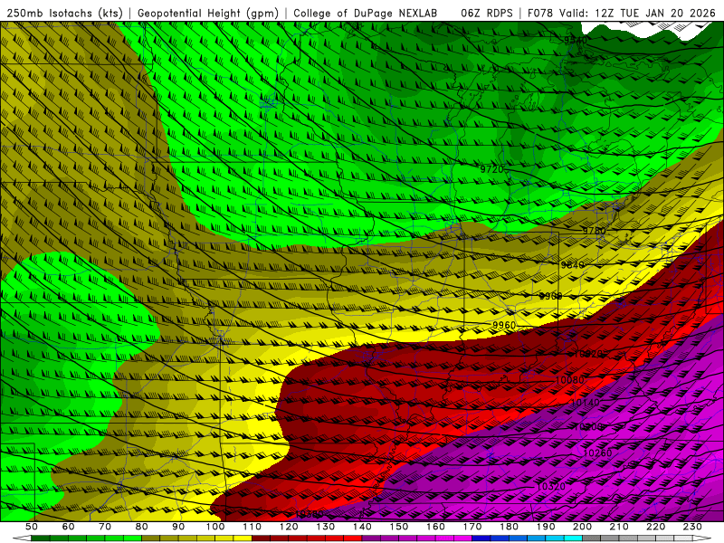The image size is (724, 543).
Task: Click the 190 knot tick on the color scale
Action: click(x=546, y=527)
